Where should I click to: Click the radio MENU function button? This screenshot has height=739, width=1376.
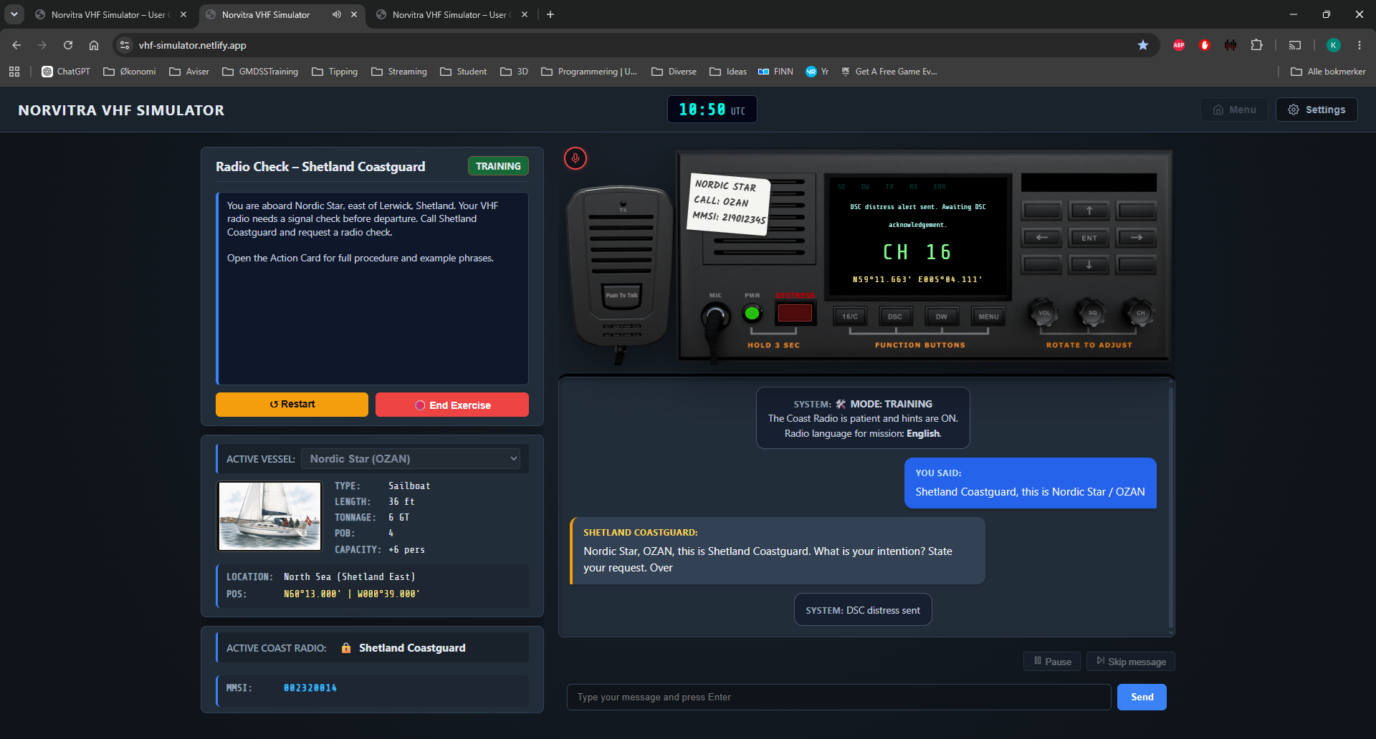tap(988, 316)
